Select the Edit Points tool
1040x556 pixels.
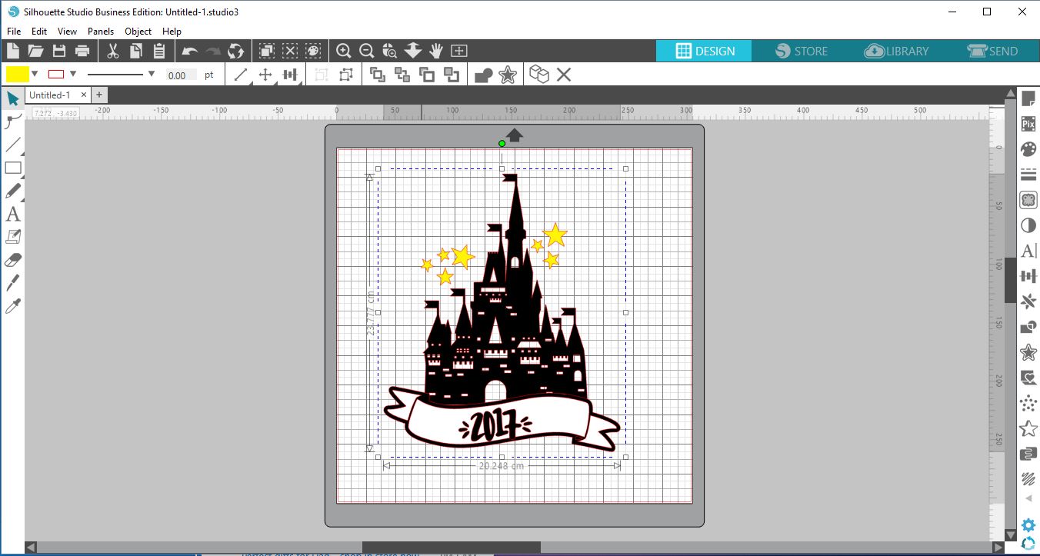[x=13, y=121]
